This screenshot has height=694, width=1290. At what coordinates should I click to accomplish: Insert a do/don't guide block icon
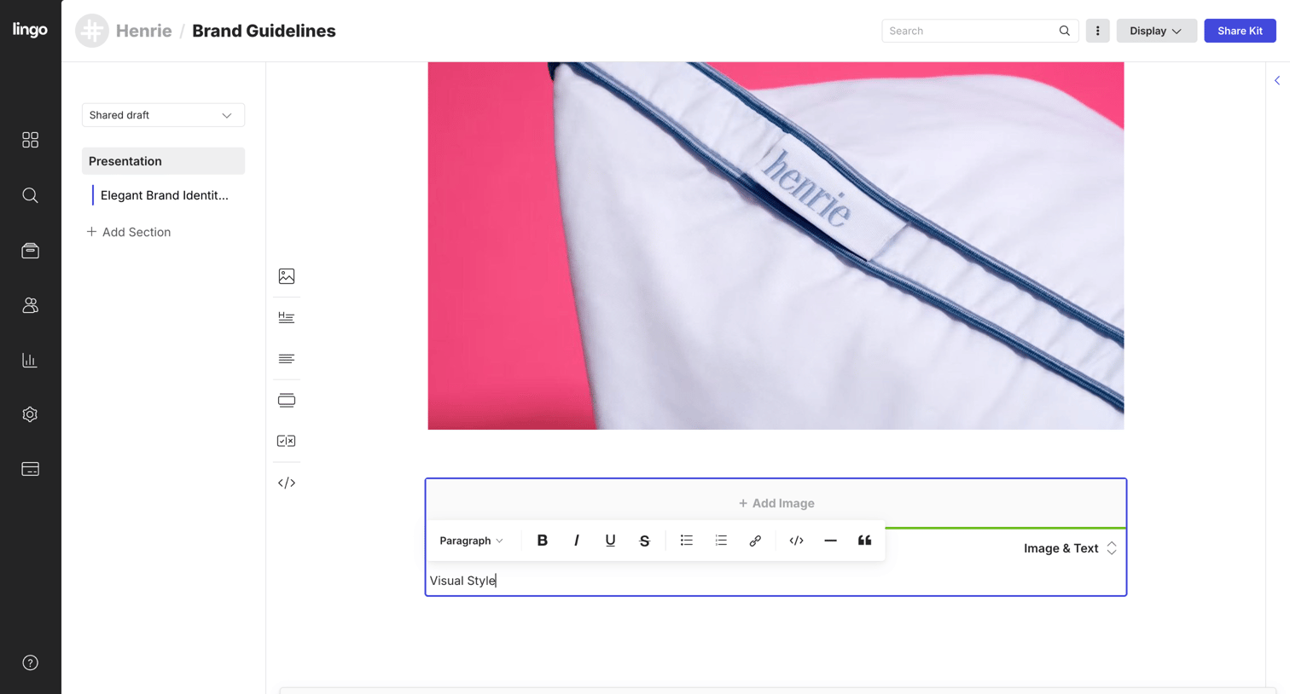287,441
